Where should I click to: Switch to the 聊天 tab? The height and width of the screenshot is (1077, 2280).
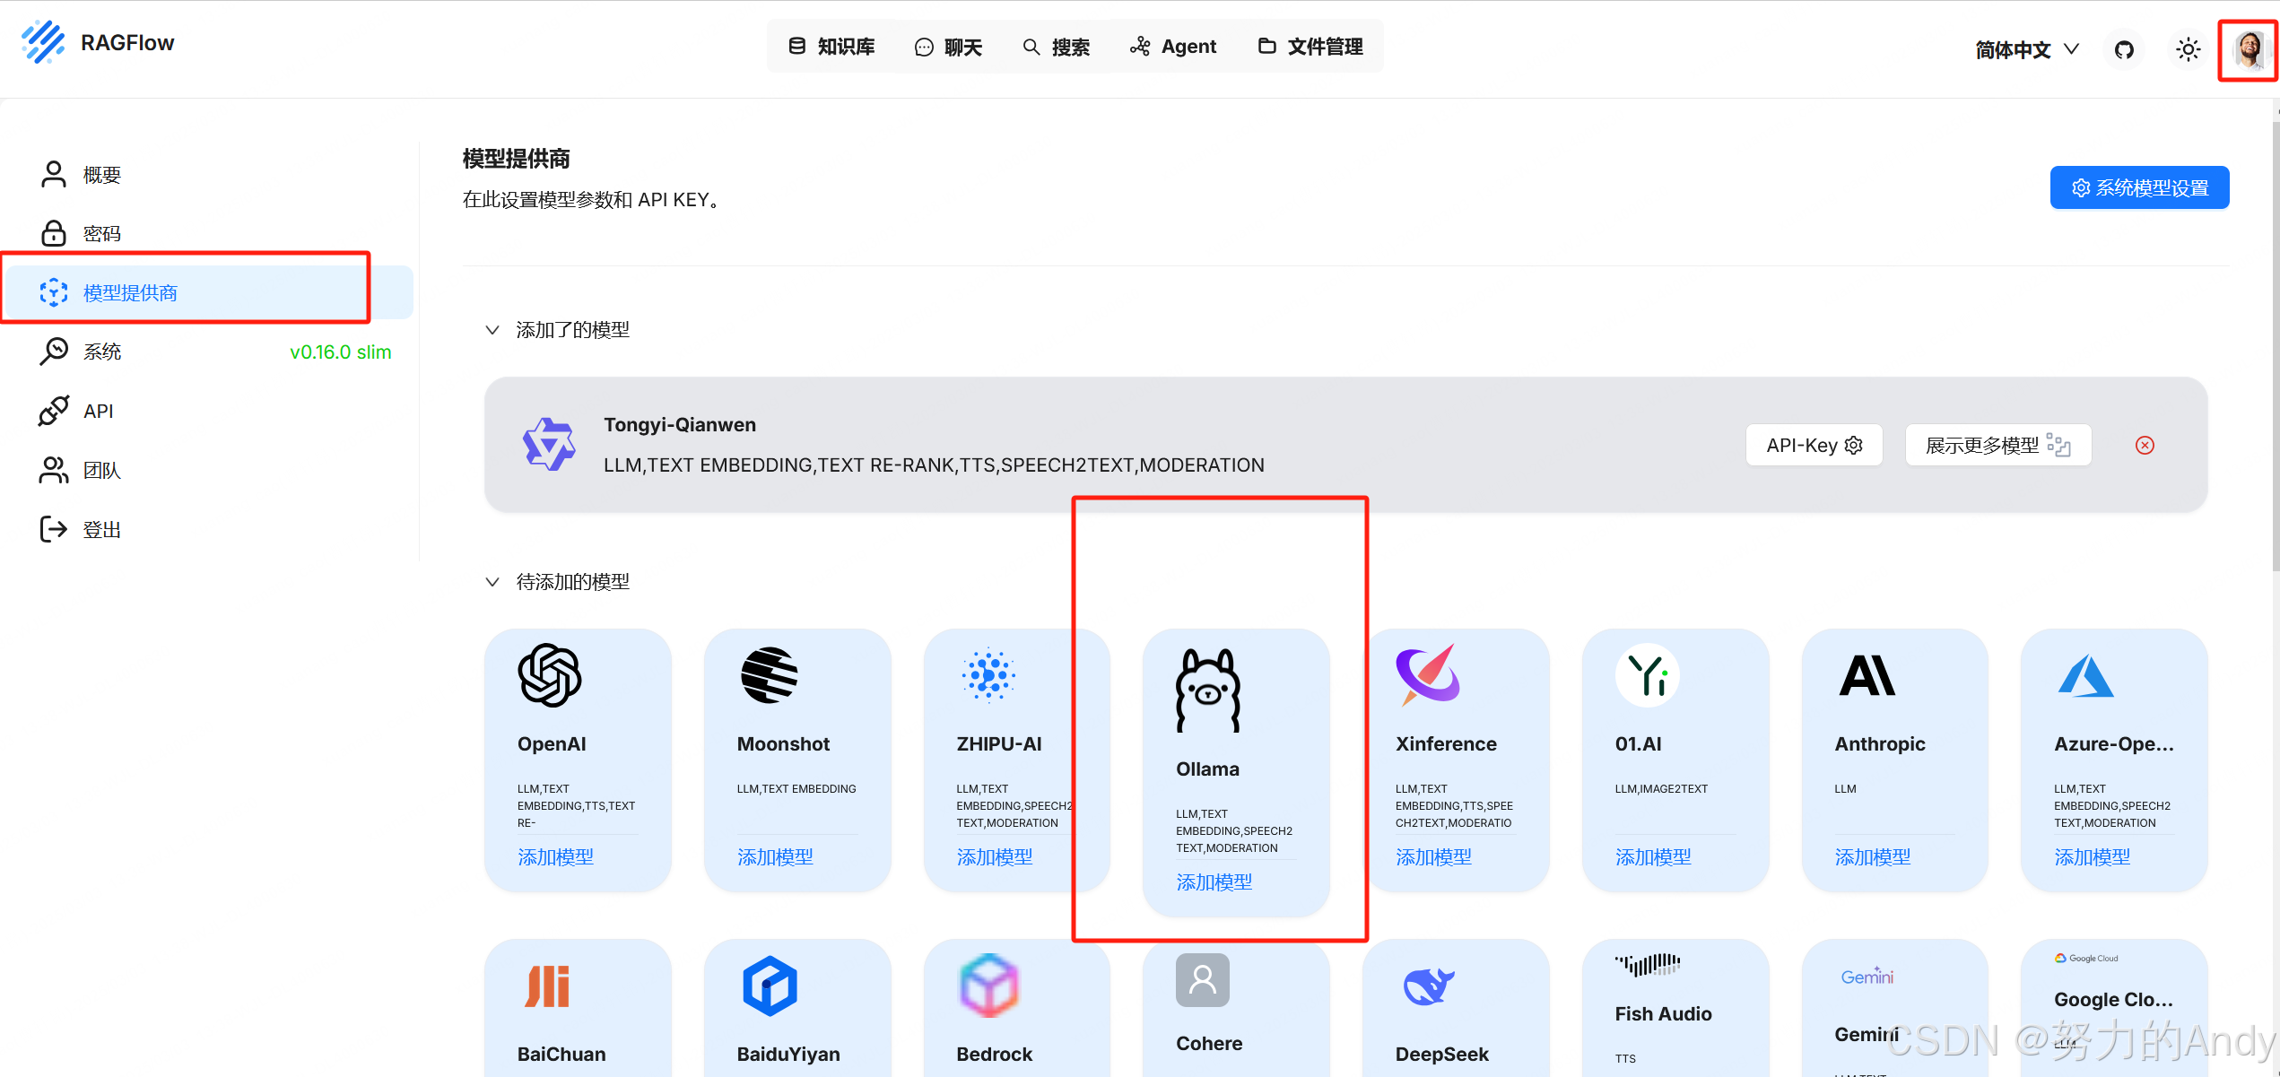[x=948, y=47]
